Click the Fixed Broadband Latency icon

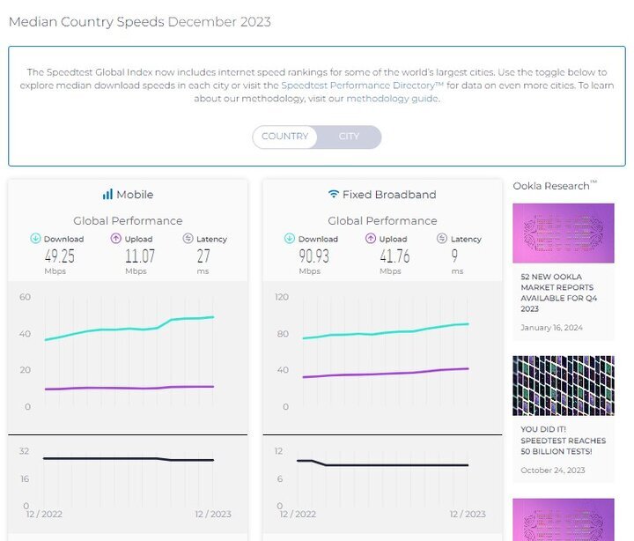coord(442,238)
